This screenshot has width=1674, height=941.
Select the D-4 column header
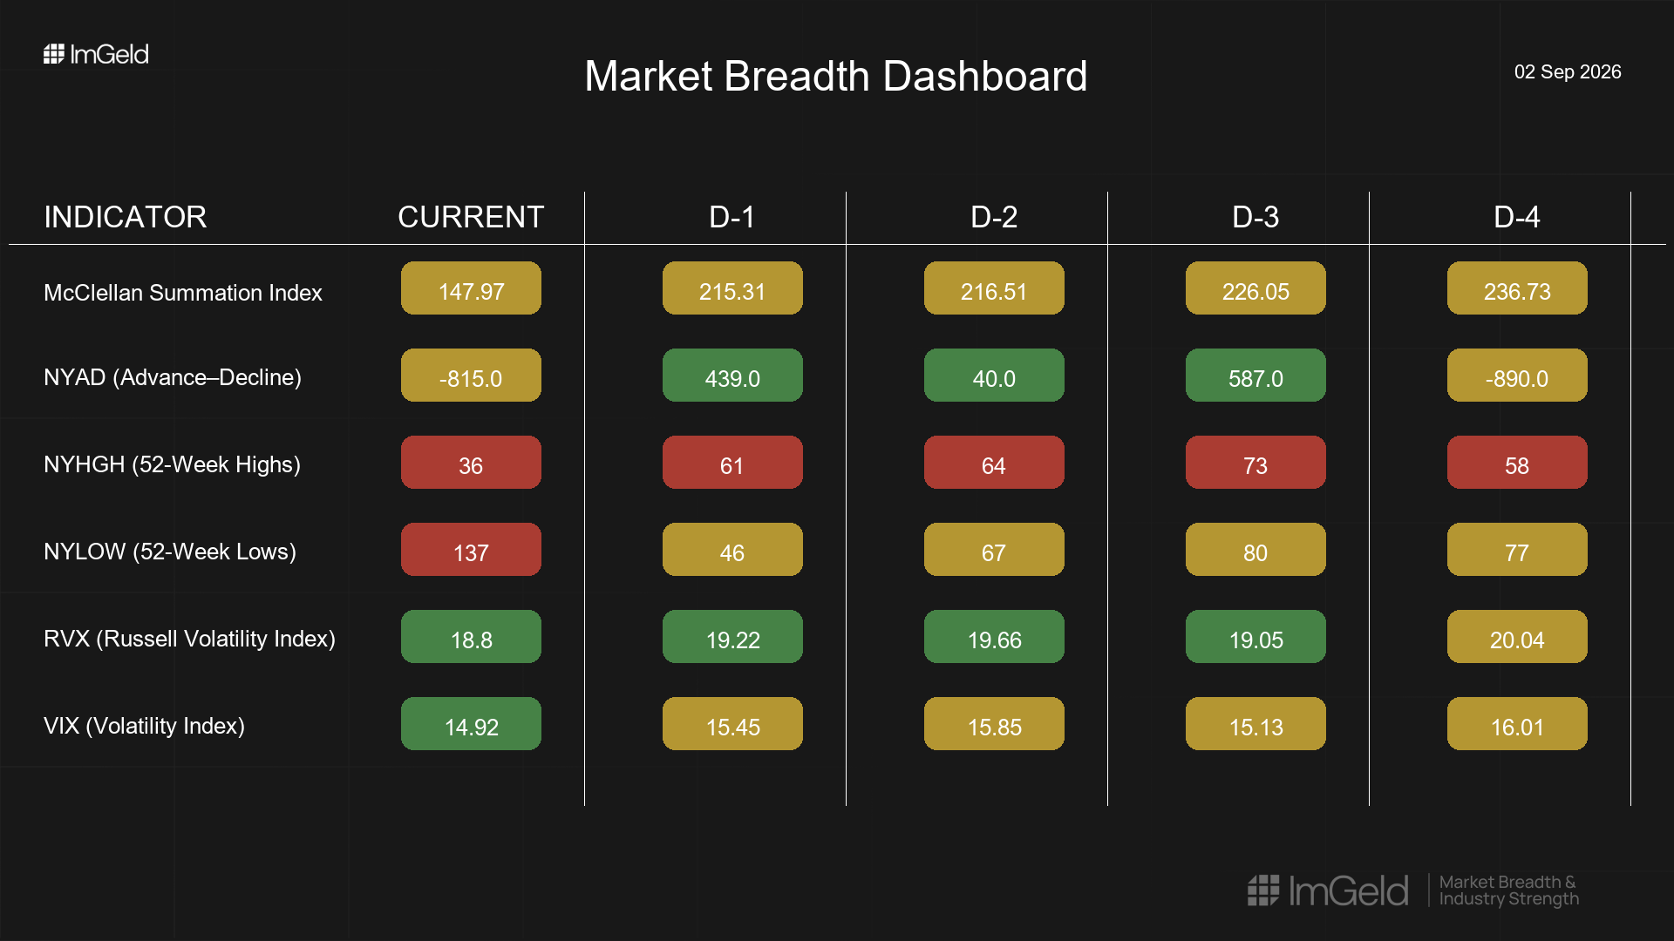tap(1517, 217)
